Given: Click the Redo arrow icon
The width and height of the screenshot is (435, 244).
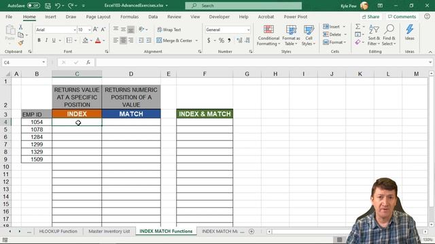Looking at the screenshot, I should pos(71,5).
